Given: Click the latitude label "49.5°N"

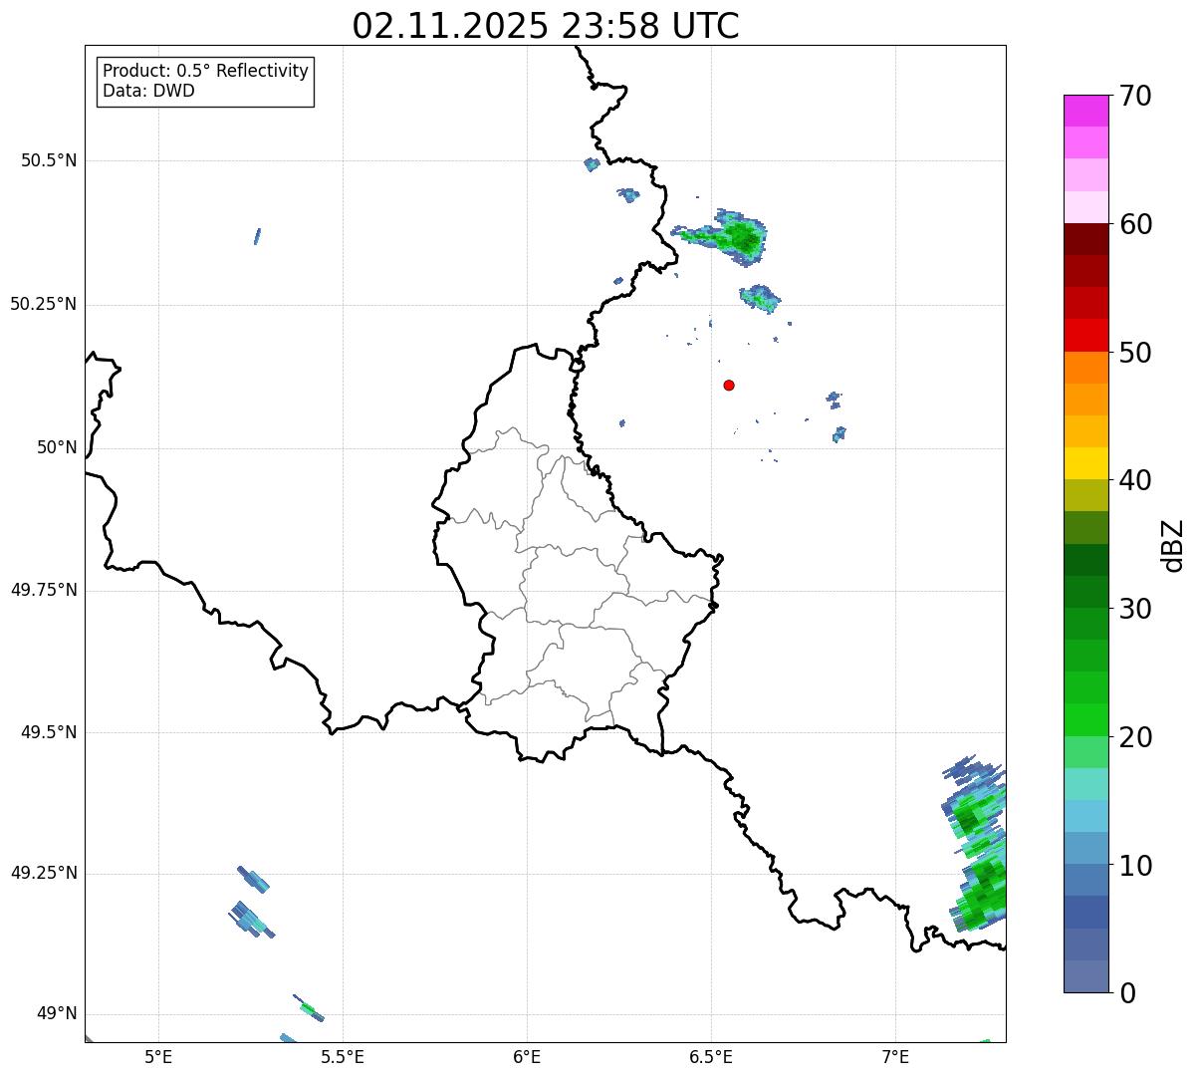Looking at the screenshot, I should pos(49,732).
